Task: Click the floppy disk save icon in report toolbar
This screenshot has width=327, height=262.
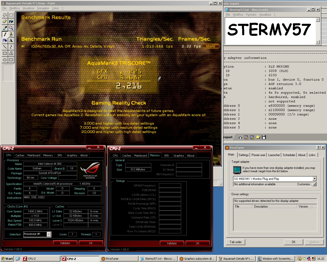Action: pos(264,137)
